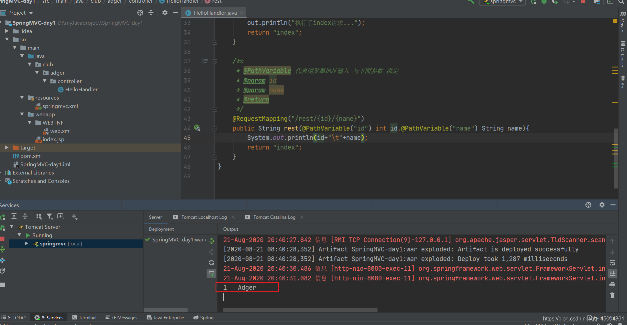
Task: Hide the Project tool window
Action: click(x=175, y=13)
